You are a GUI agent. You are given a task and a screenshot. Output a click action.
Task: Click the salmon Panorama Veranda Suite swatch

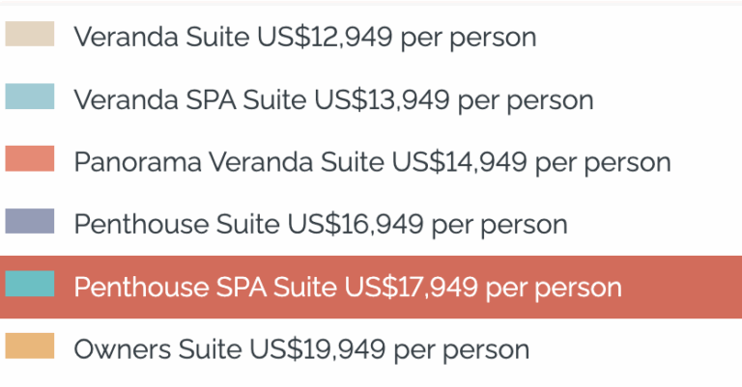(x=30, y=159)
